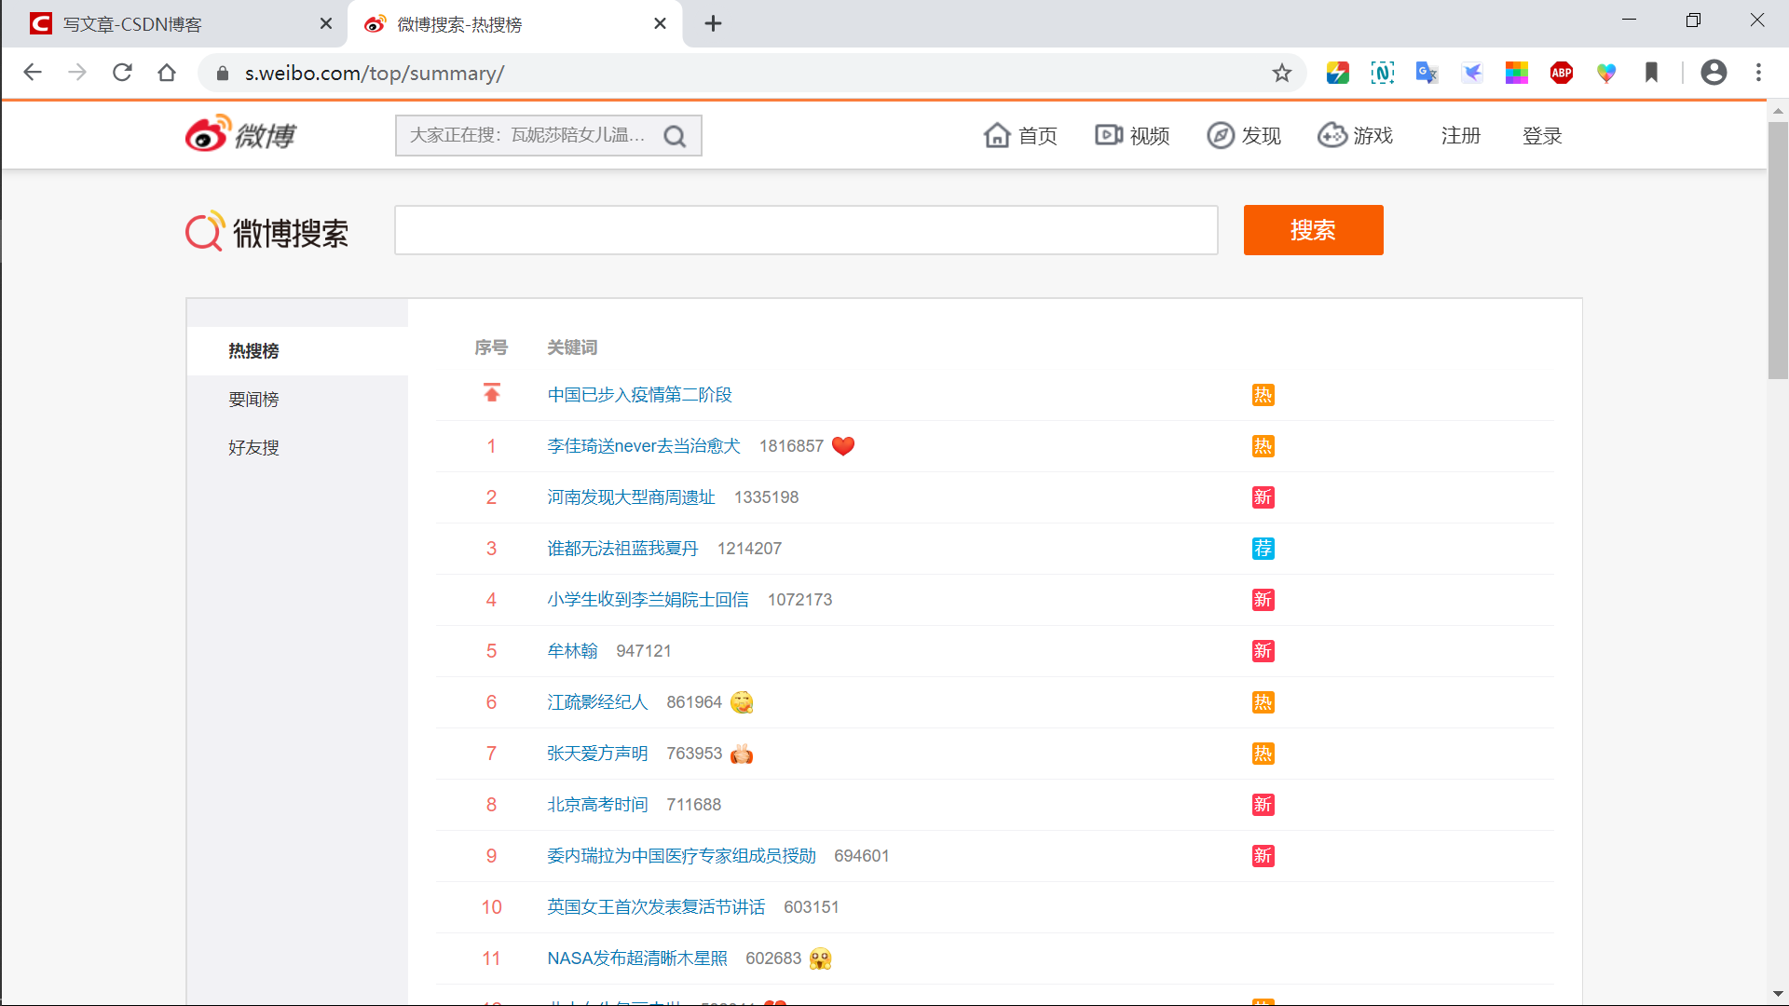1789x1006 pixels.
Task: Click the page vertical scrollbar thumb
Action: pos(1778,250)
